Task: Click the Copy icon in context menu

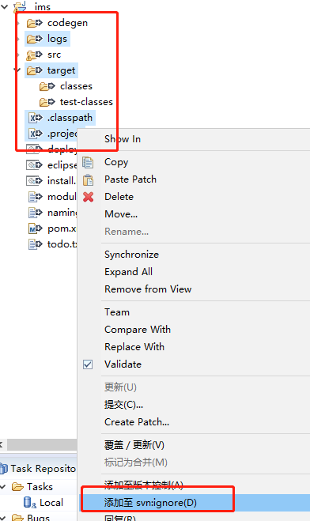Action: pyautogui.click(x=88, y=163)
